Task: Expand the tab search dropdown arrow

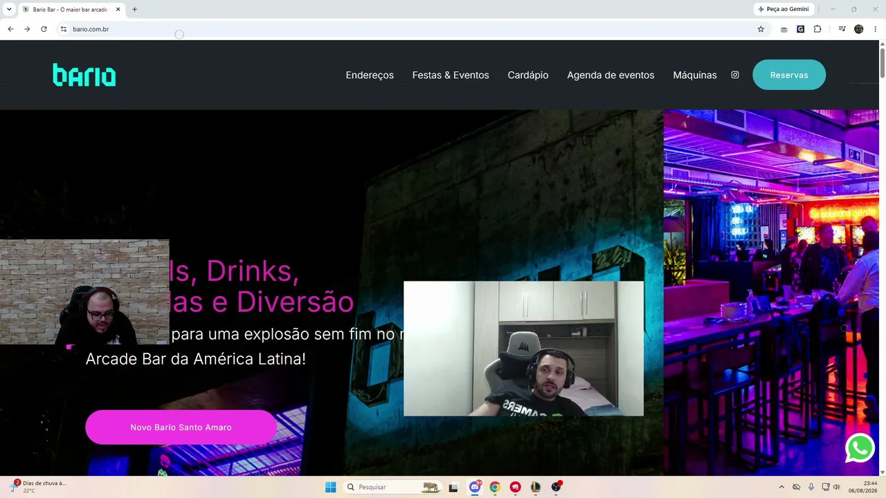Action: point(9,9)
